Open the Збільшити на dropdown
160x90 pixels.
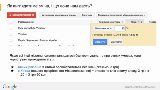[x=103, y=28]
